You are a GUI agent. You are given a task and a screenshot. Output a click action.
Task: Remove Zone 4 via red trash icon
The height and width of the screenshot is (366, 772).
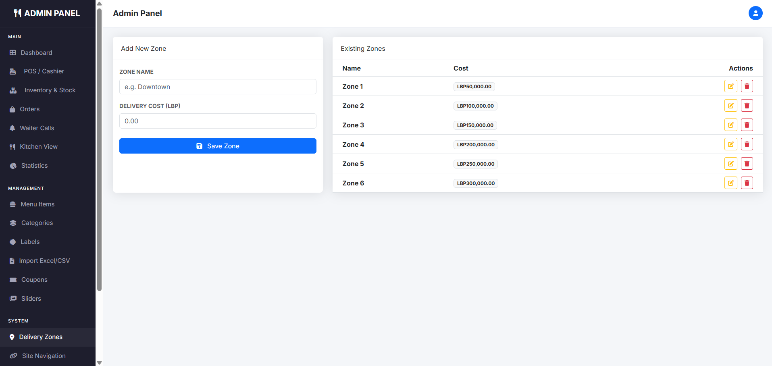[747, 144]
